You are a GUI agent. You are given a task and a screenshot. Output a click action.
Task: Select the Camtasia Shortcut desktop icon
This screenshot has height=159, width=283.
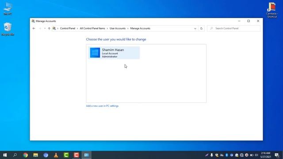coord(272,10)
